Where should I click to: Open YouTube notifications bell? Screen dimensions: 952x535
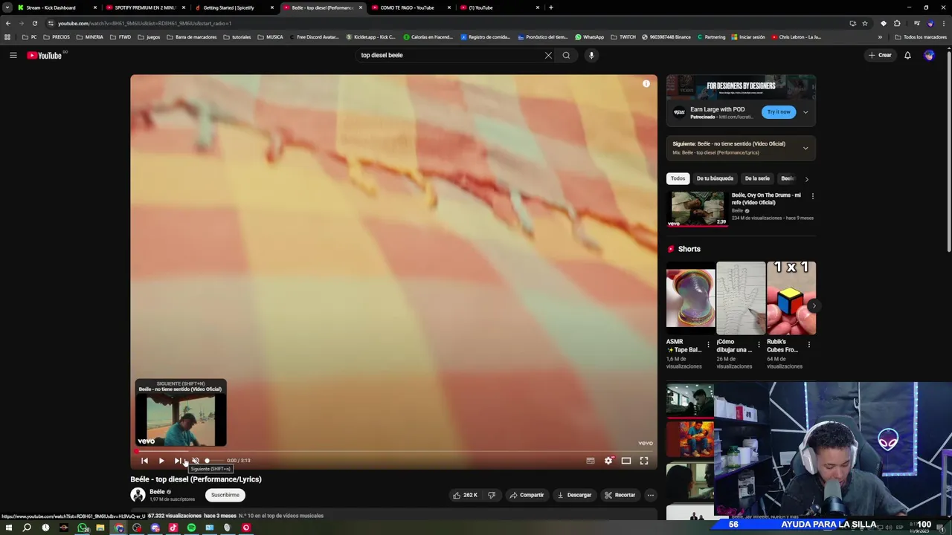907,55
